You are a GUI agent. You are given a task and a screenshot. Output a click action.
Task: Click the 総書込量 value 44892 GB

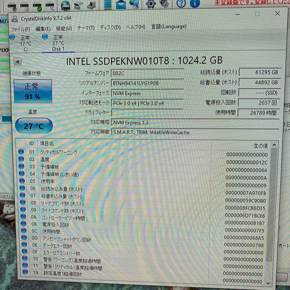tap(259, 82)
